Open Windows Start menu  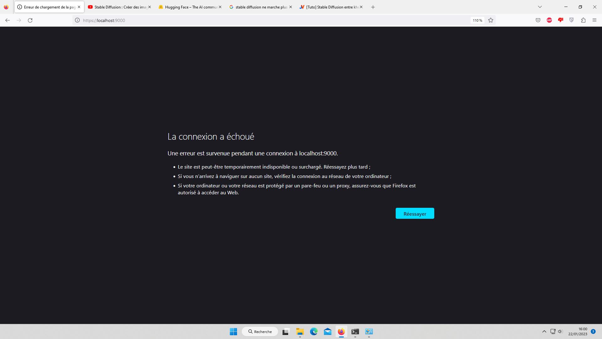(x=233, y=331)
